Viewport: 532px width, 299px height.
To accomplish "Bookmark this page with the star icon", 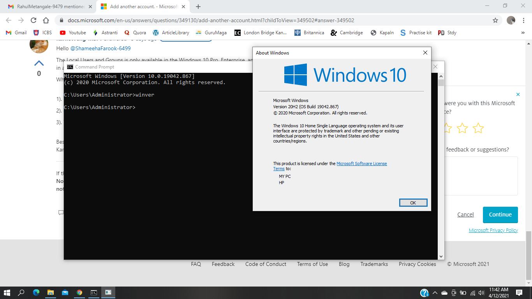I will pos(495,20).
